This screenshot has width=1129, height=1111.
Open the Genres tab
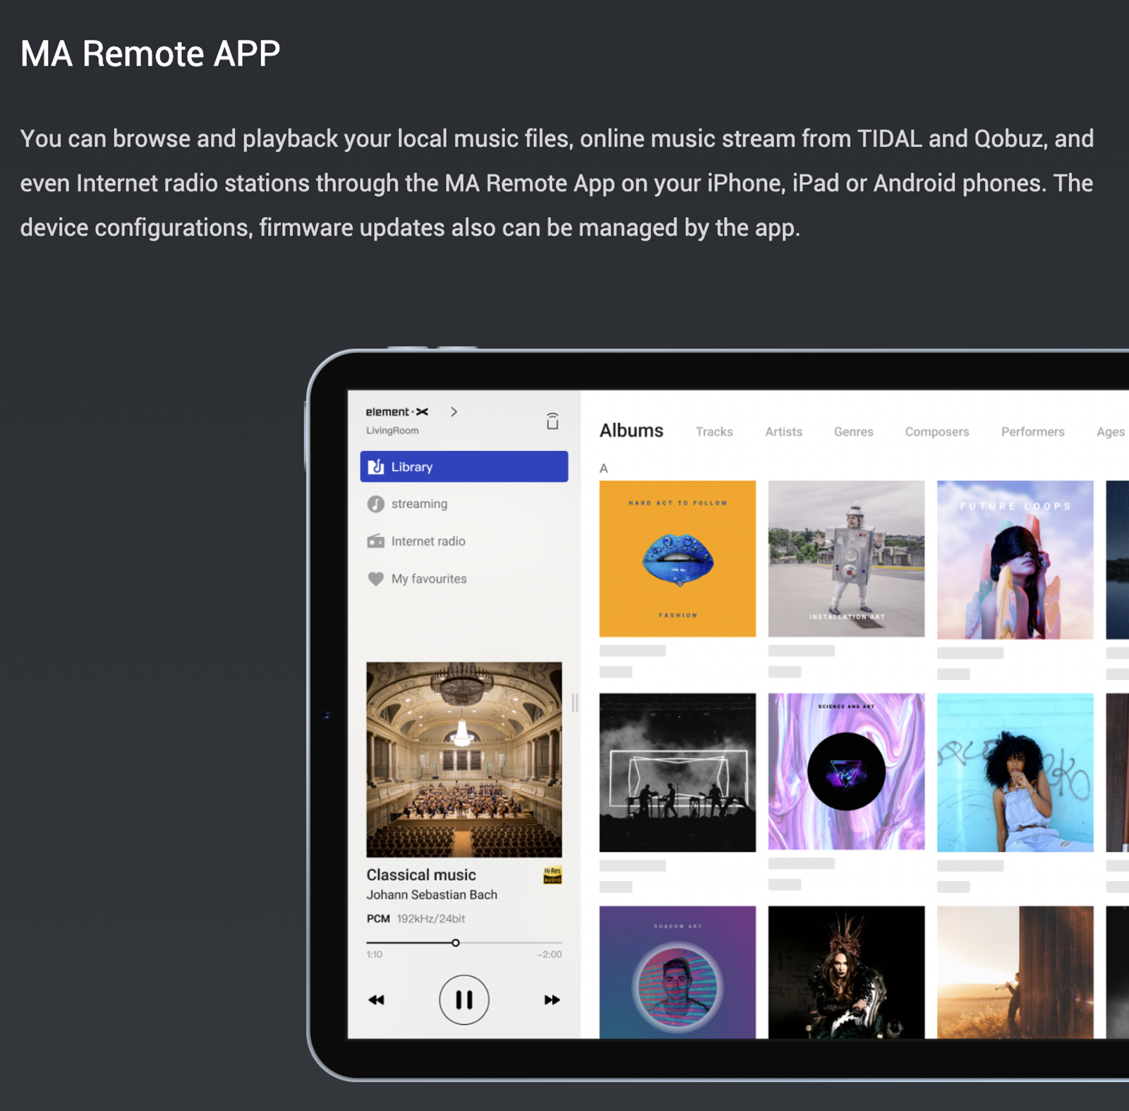pos(853,432)
